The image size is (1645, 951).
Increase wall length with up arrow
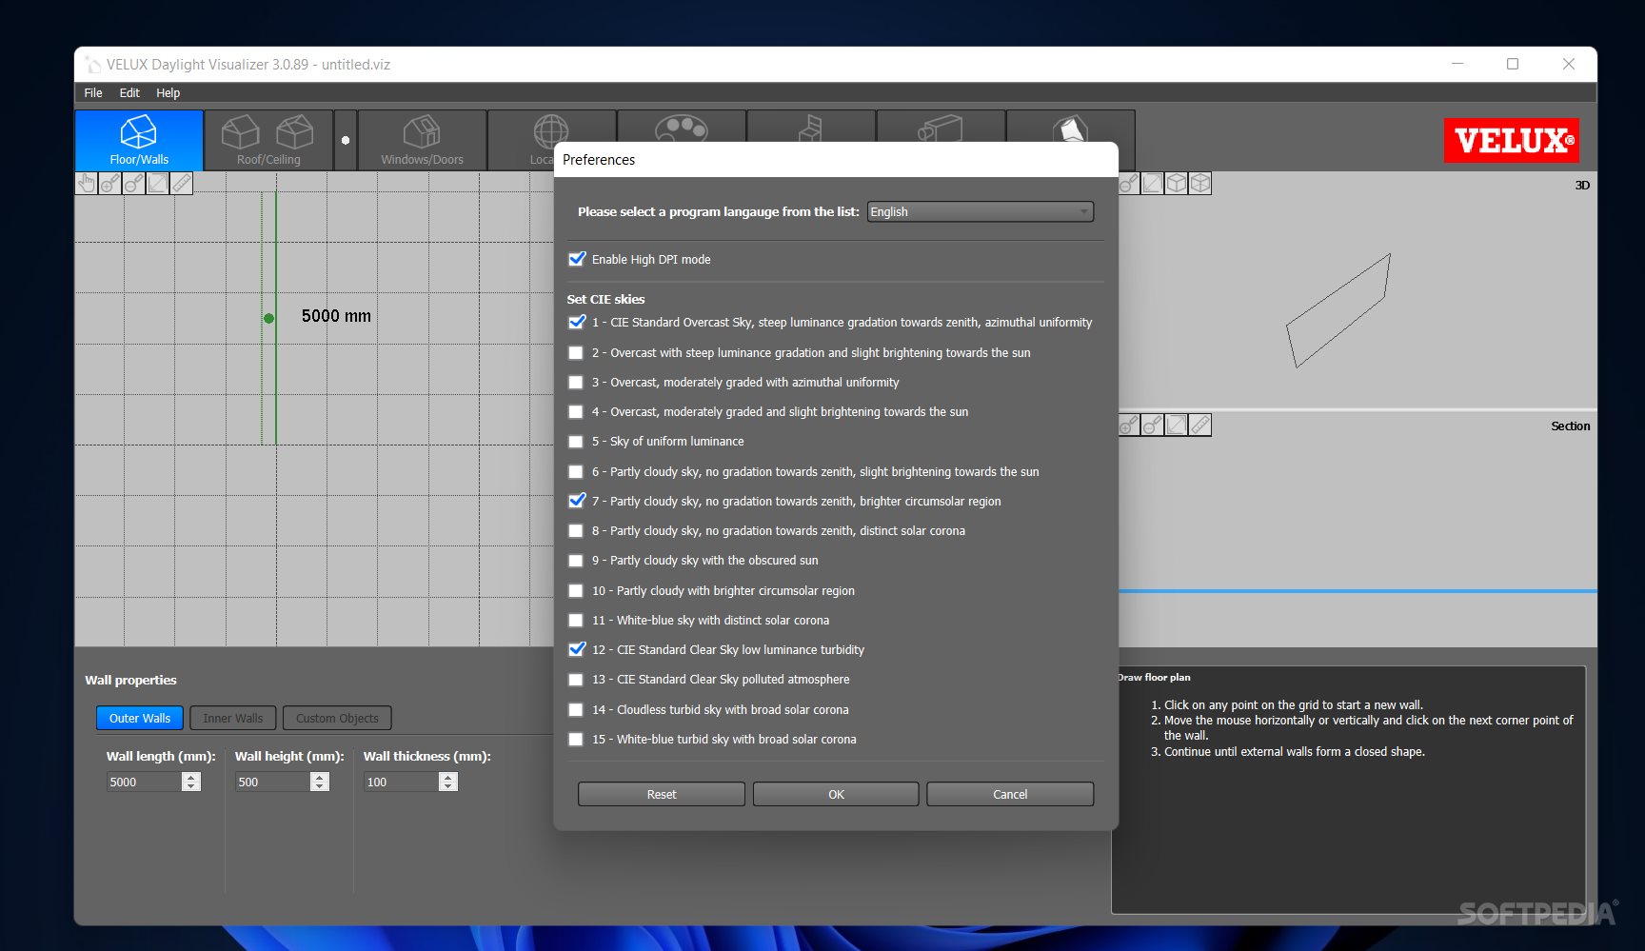pos(191,777)
